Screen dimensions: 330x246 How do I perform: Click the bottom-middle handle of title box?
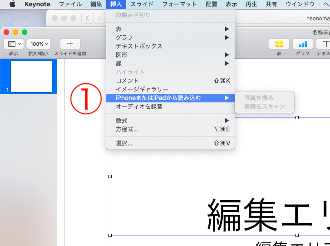point(297,235)
